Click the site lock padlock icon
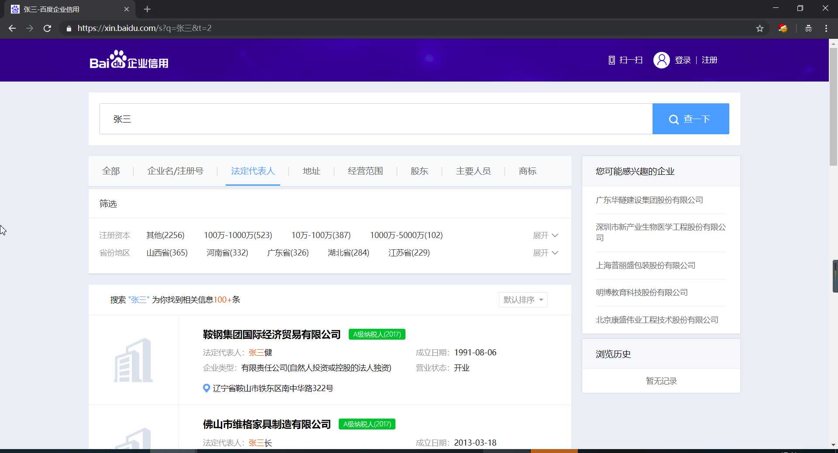Screen dimensions: 838x453 coord(69,28)
